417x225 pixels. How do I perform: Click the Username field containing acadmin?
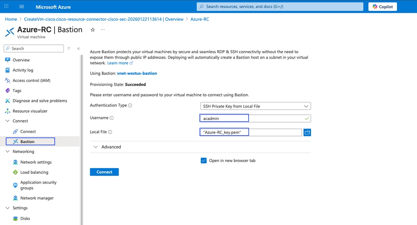coord(255,118)
